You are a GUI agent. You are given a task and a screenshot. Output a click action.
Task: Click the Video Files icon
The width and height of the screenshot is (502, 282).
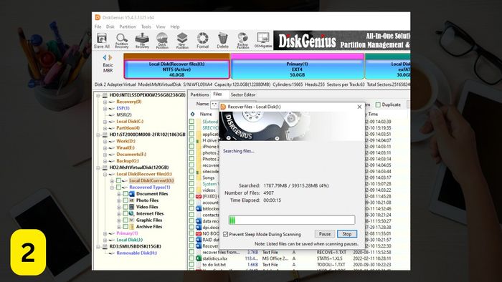(x=131, y=207)
